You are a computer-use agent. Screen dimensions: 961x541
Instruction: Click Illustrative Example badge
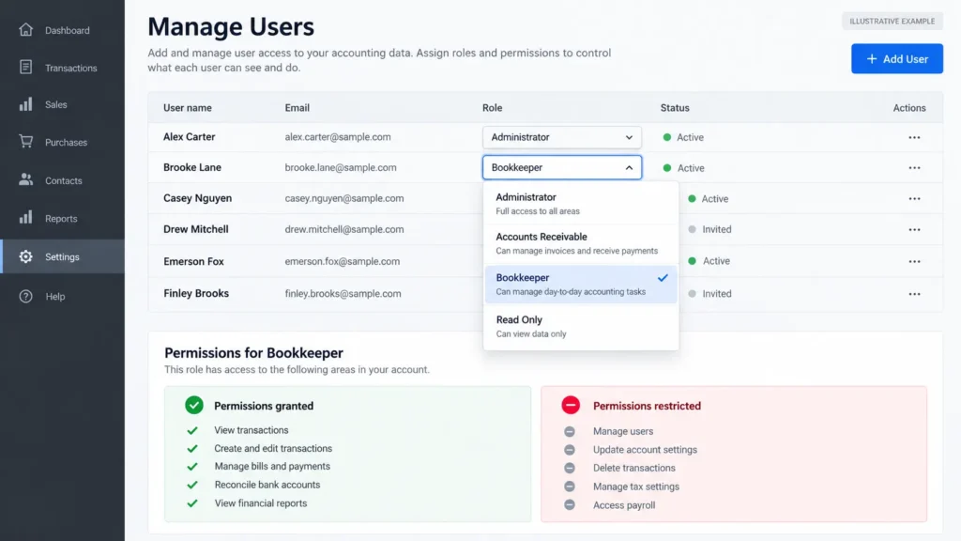[x=892, y=21]
